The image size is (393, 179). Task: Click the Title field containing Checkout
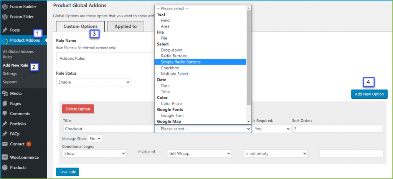tap(108, 129)
